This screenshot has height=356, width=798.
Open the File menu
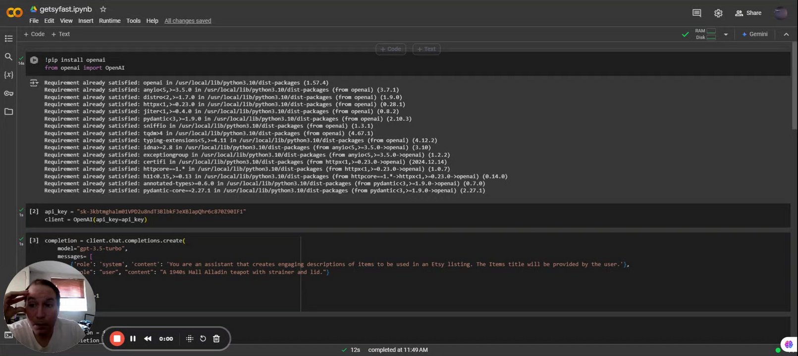pos(34,21)
